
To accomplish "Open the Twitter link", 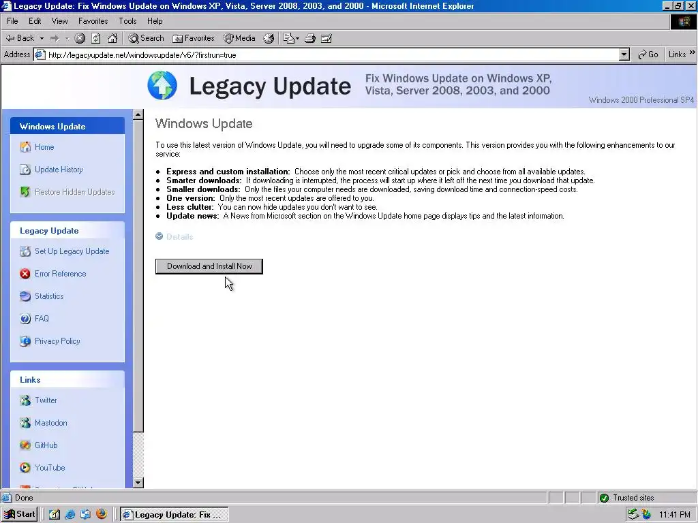I will 46,400.
